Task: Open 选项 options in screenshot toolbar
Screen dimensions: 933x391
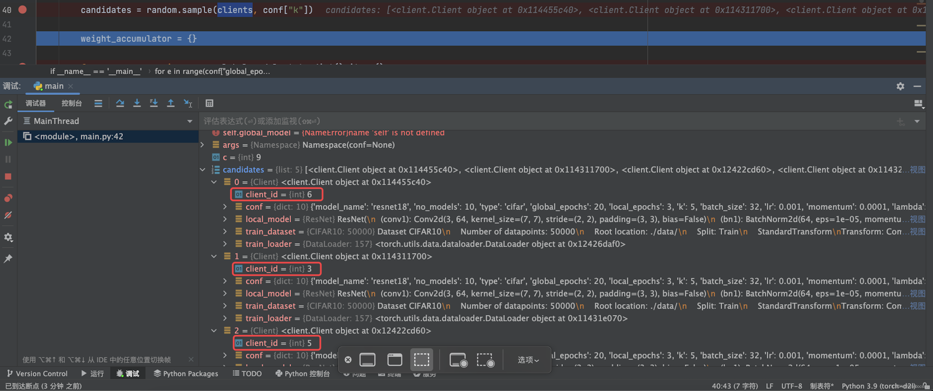Action: point(528,360)
